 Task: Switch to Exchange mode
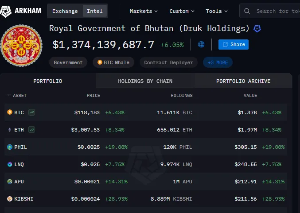pyautogui.click(x=65, y=11)
